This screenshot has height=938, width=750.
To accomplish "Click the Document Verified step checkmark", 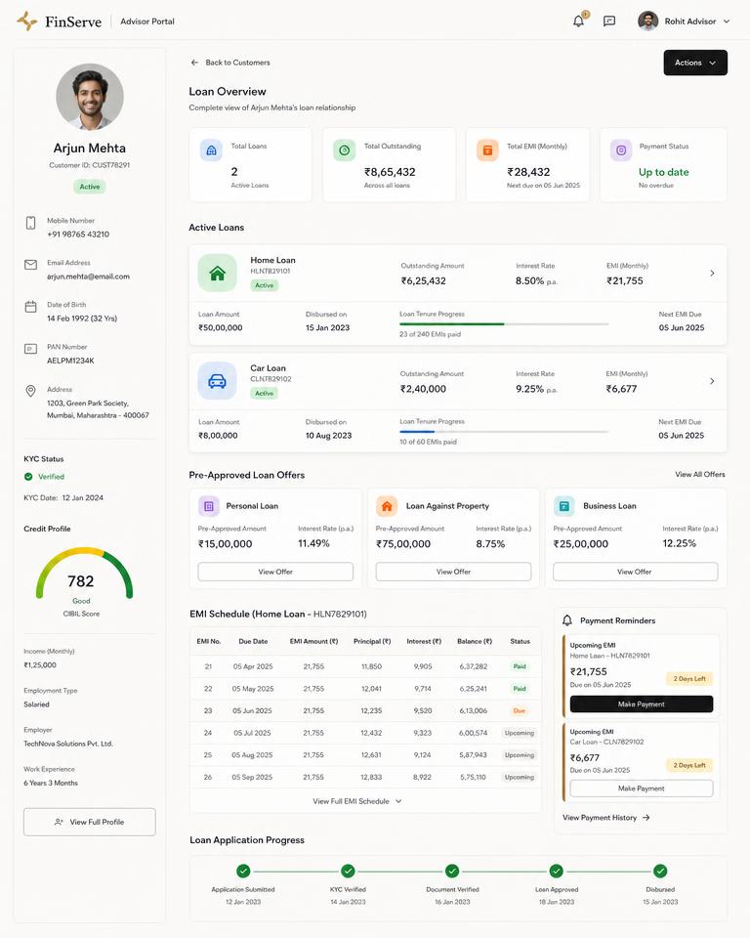I will click(452, 871).
